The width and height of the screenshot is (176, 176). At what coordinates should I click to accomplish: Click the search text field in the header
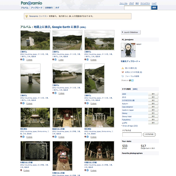[137, 8]
